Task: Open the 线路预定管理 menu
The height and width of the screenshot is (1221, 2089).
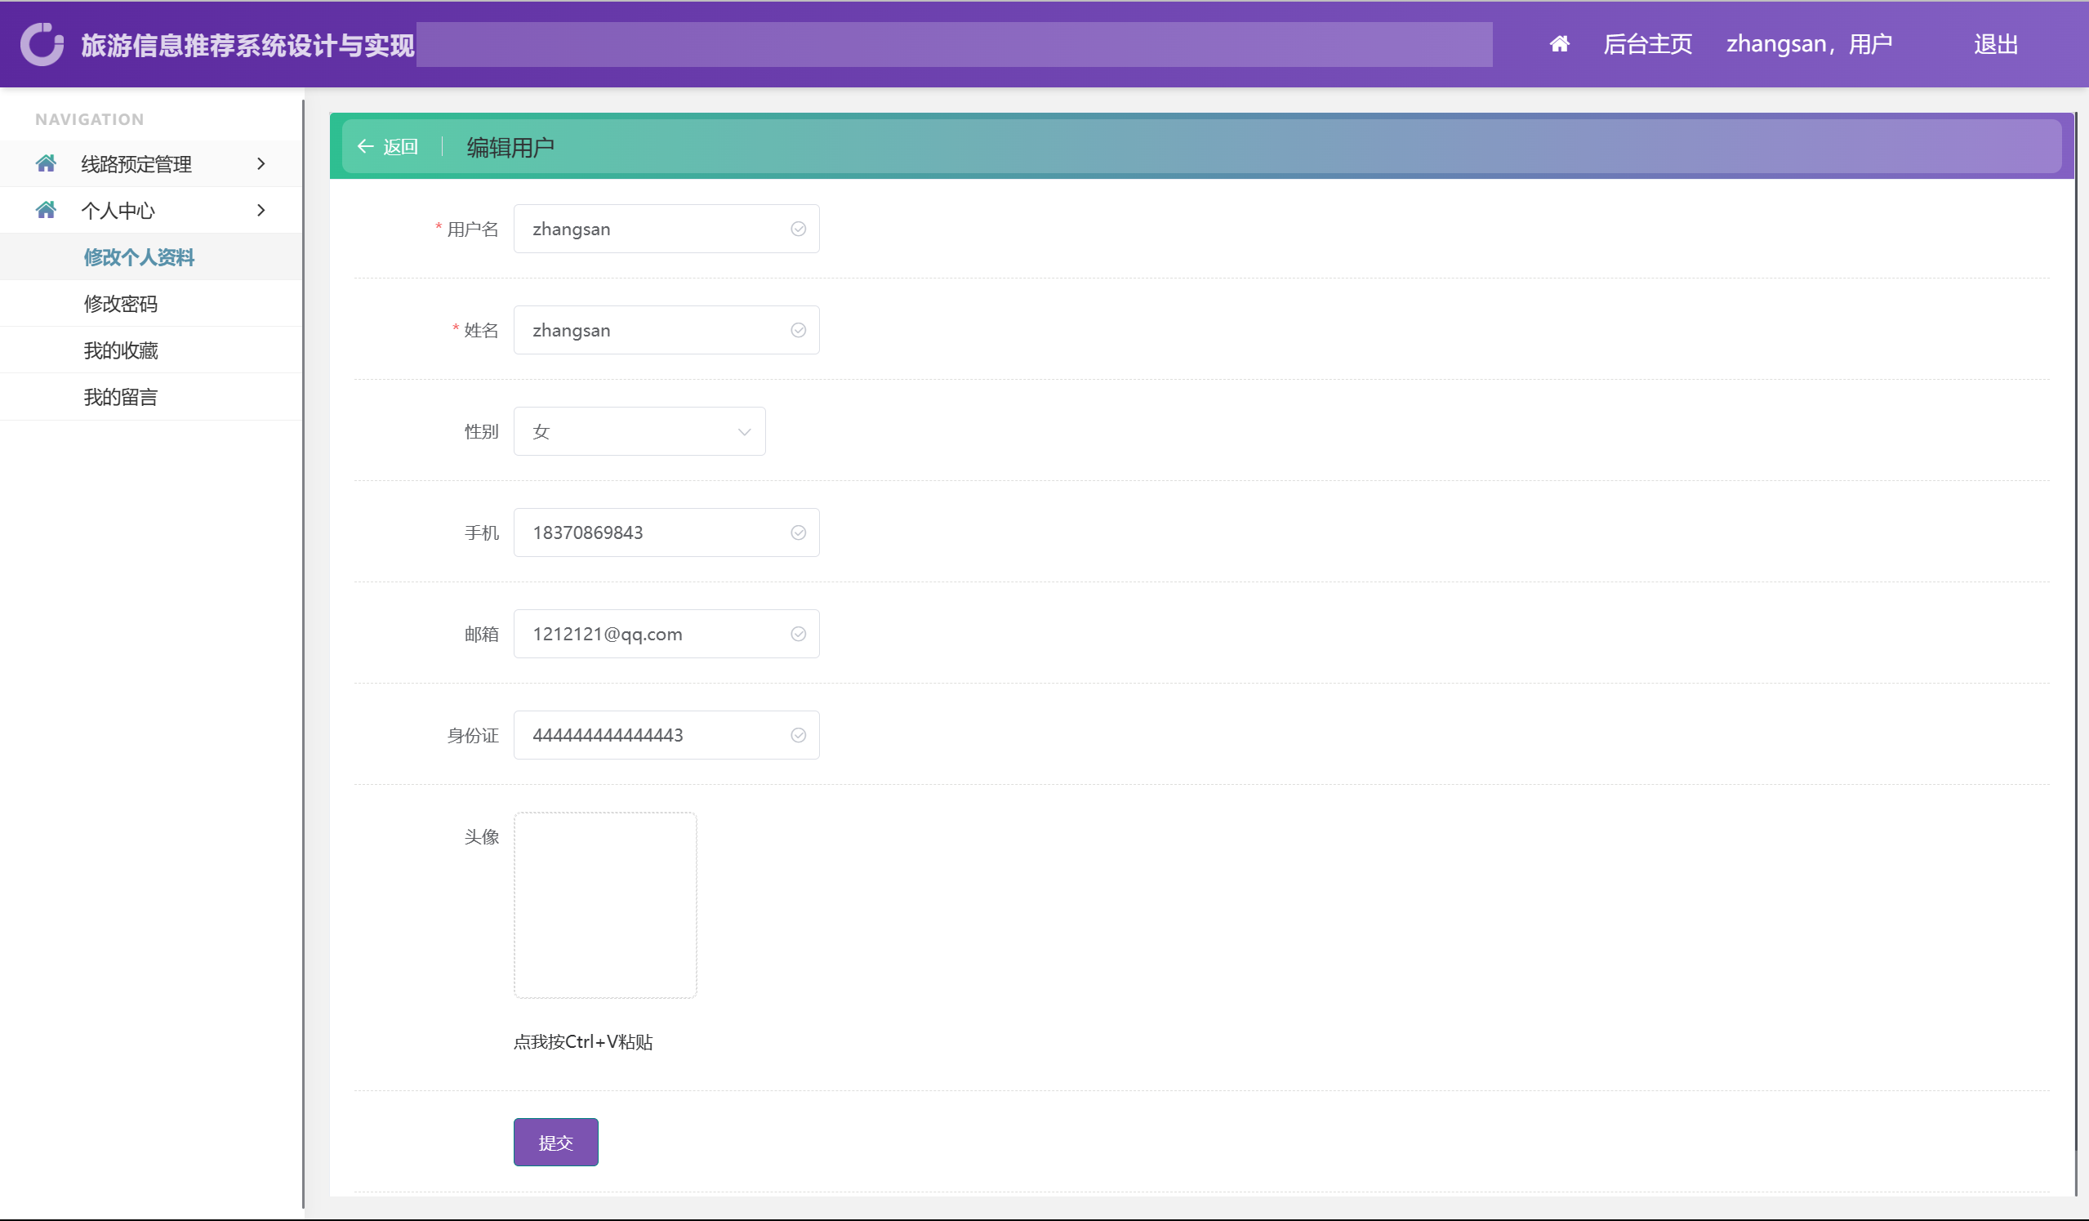Action: 151,164
